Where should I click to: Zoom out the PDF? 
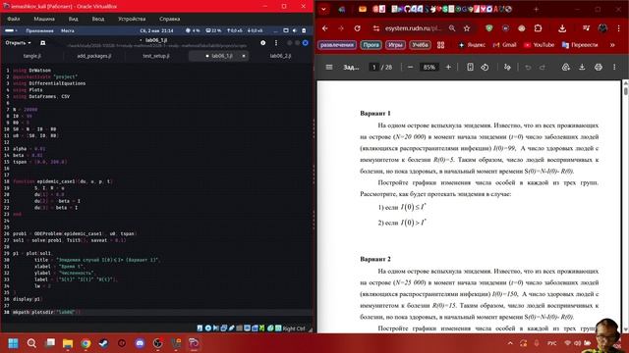[x=410, y=67]
